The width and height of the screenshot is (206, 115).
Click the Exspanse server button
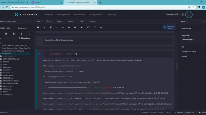169,27
